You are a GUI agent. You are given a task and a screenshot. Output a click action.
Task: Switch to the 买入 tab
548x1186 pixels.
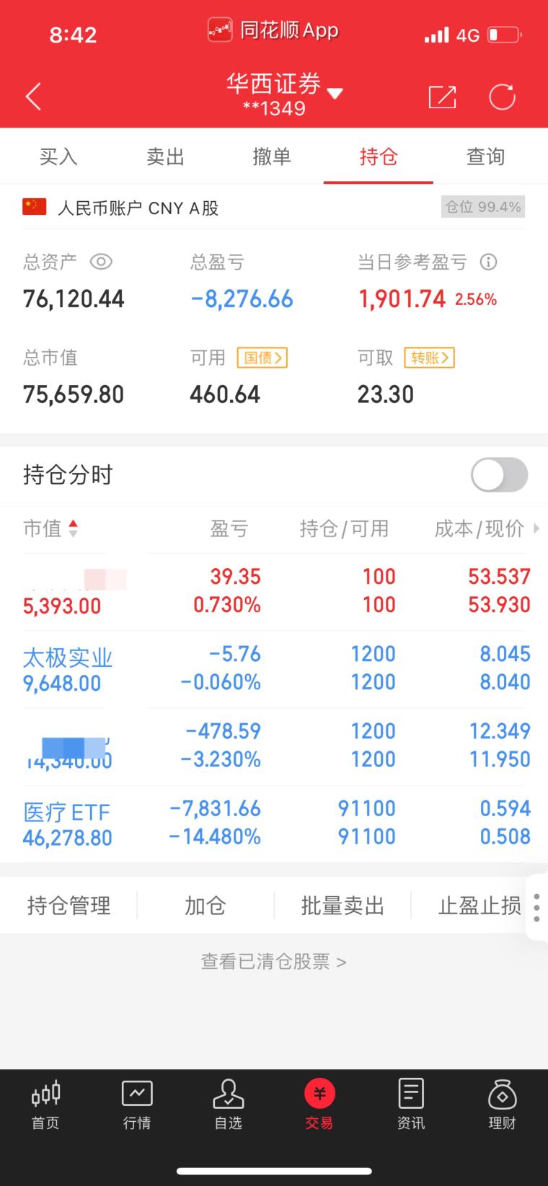(x=58, y=156)
